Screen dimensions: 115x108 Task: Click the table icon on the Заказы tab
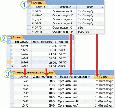coord(10,37)
